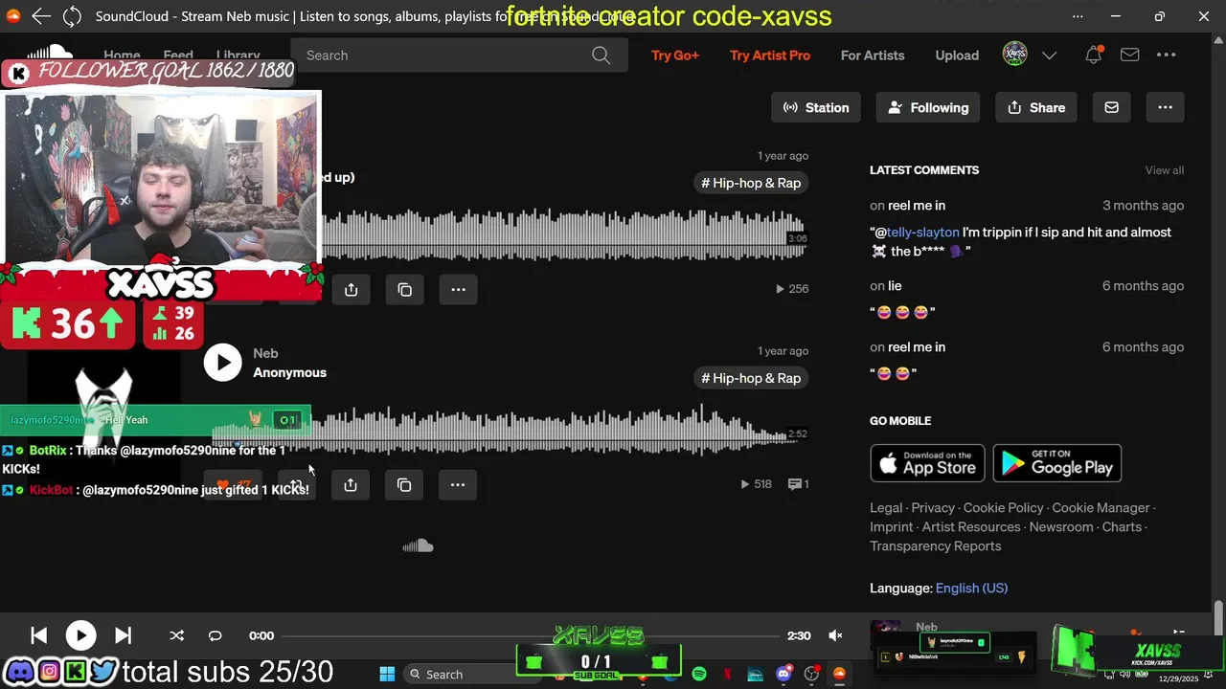Filter by Hip-hop & Rap tag on first track
This screenshot has height=689, width=1226.
(751, 183)
